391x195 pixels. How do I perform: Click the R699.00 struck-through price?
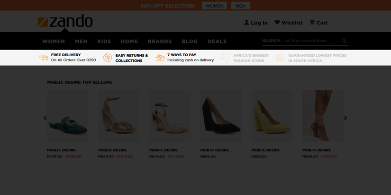tap(310, 156)
